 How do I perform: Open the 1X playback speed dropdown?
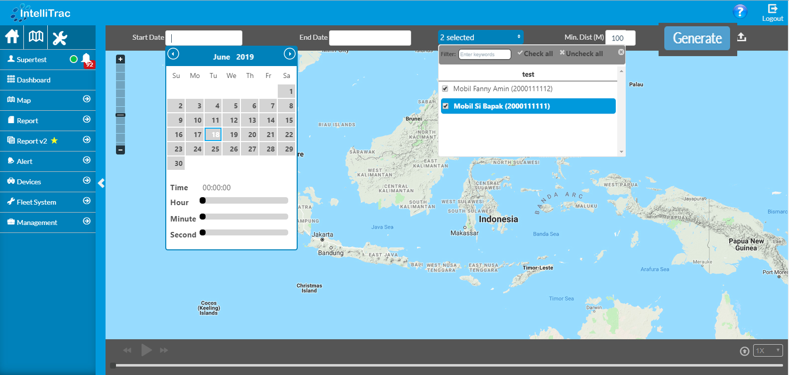(768, 351)
